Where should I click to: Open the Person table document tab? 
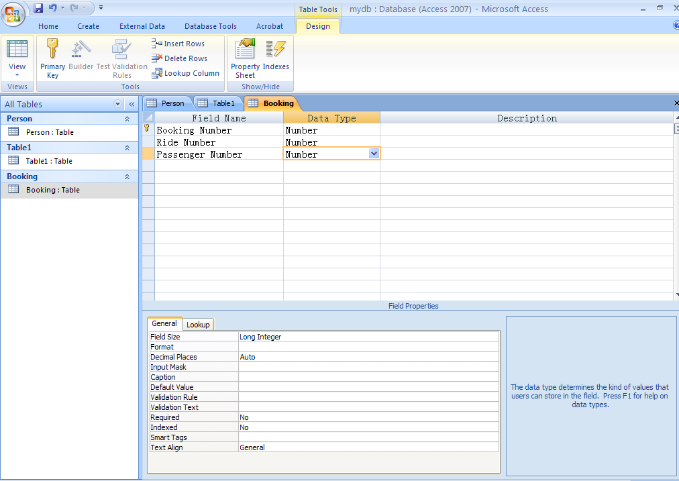(168, 103)
